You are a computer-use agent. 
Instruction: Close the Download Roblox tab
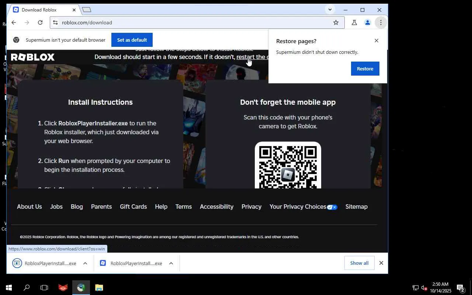74,10
